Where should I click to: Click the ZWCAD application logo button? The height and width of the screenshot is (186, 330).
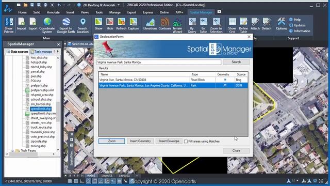tap(8, 8)
